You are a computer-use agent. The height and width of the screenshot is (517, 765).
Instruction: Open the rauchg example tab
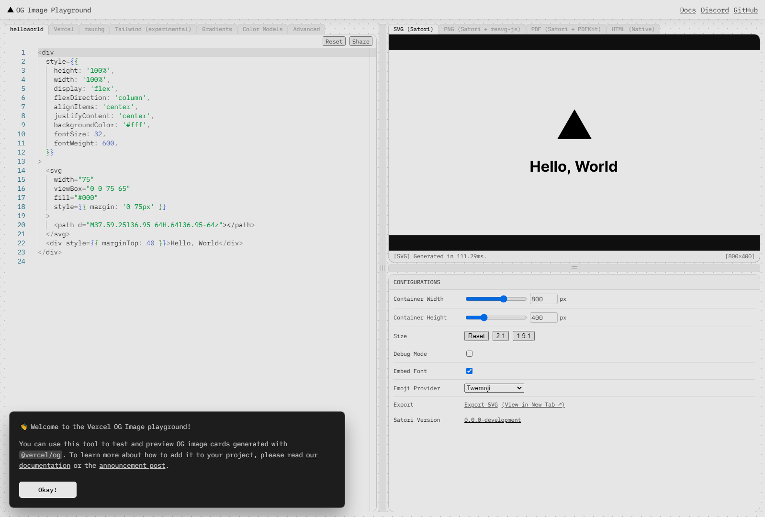click(94, 29)
